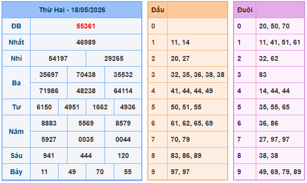This screenshot has width=307, height=183.
Task: Click the Tư number 4936
Action: click(128, 107)
